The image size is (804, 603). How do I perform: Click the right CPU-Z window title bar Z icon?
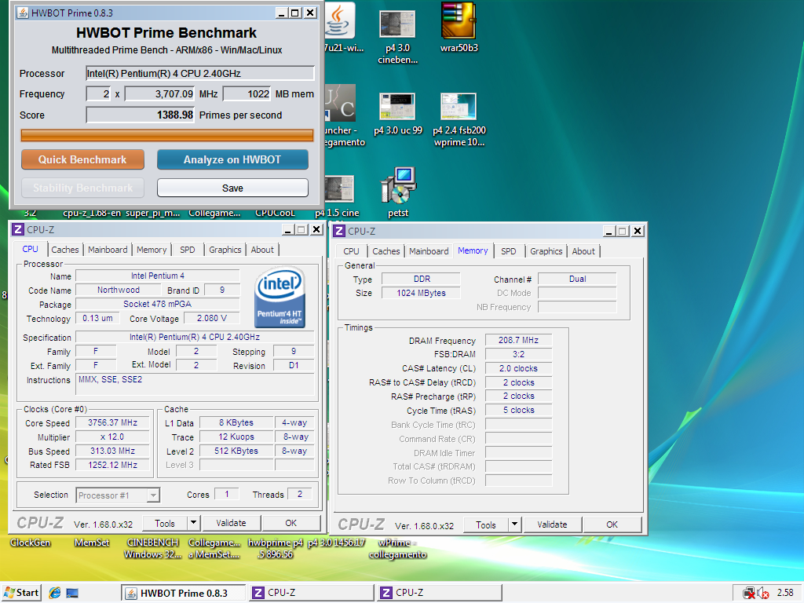[x=339, y=232]
